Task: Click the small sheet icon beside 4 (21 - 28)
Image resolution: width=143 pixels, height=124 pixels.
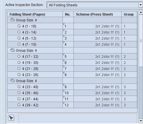Action: 19,69
